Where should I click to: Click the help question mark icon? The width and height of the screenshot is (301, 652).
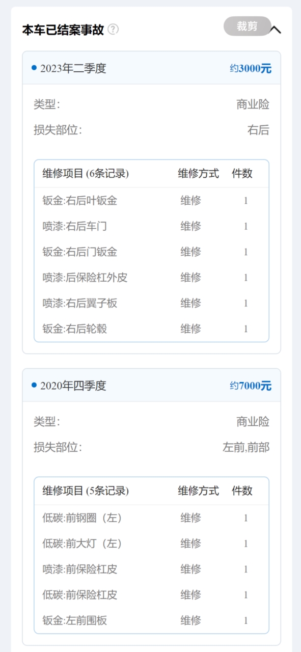113,30
